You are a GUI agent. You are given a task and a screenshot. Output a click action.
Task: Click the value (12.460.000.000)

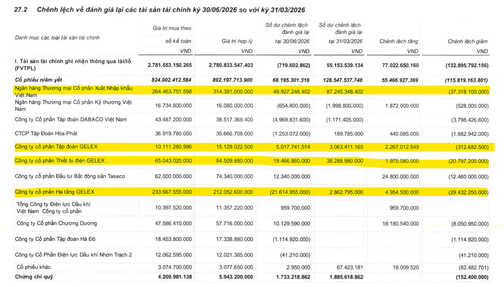pyautogui.click(x=469, y=177)
